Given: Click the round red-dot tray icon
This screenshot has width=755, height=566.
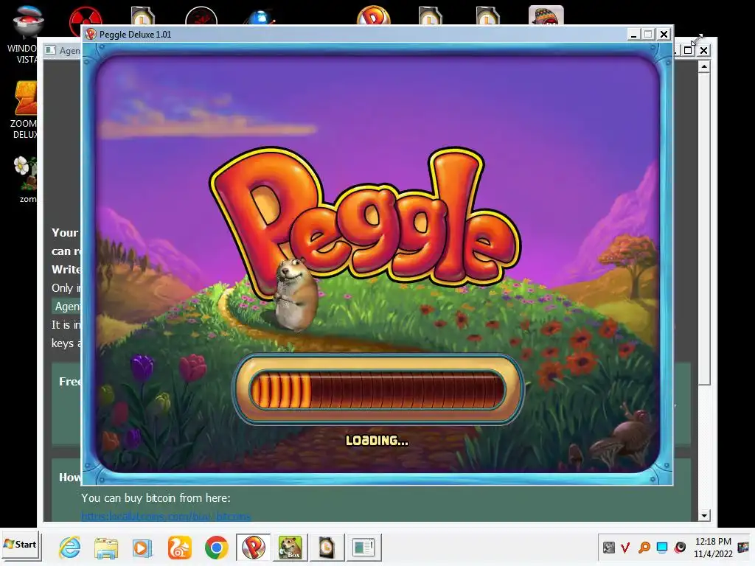Looking at the screenshot, I should (680, 548).
